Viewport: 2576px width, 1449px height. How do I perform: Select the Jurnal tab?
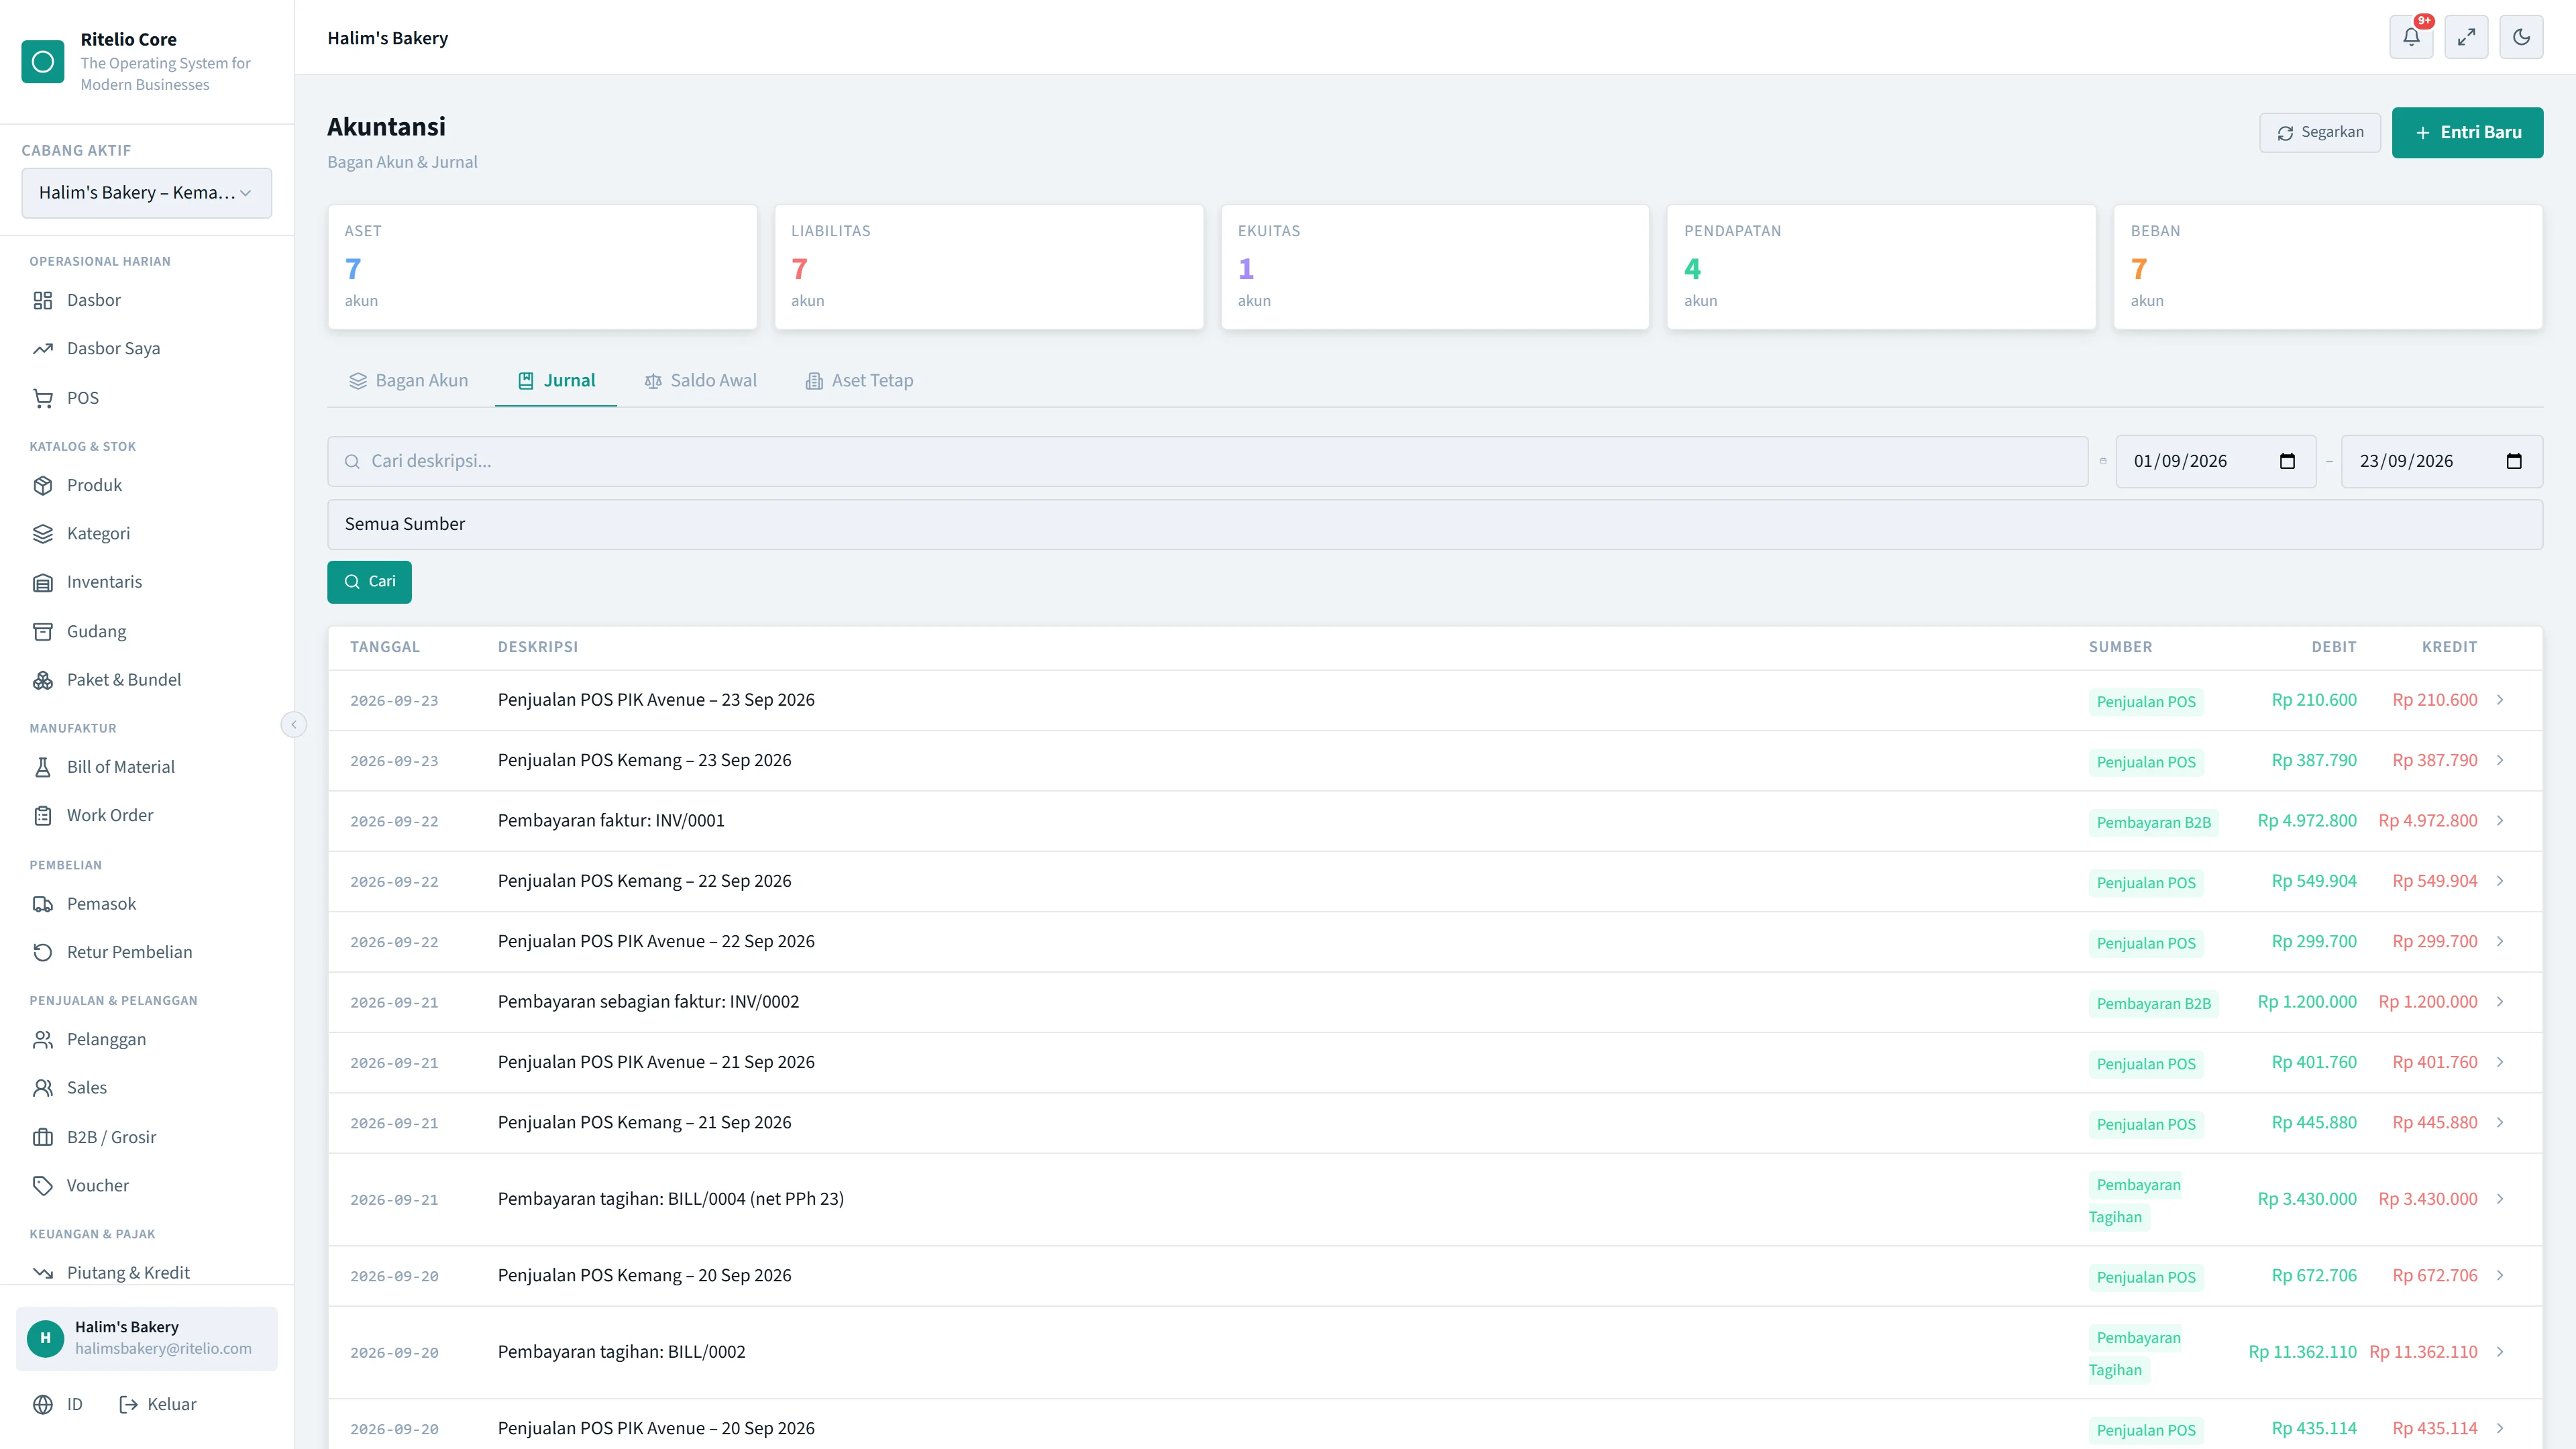(x=556, y=380)
